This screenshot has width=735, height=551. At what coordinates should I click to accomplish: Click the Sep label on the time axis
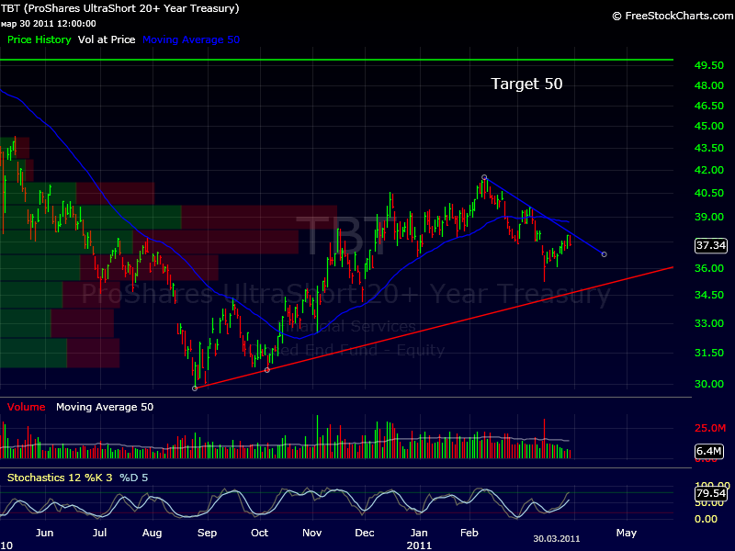pyautogui.click(x=208, y=534)
